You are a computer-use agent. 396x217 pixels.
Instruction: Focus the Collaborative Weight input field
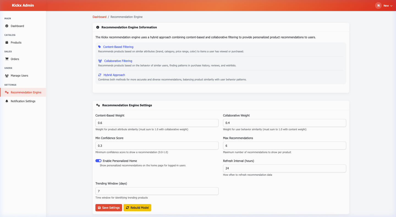(x=285, y=123)
